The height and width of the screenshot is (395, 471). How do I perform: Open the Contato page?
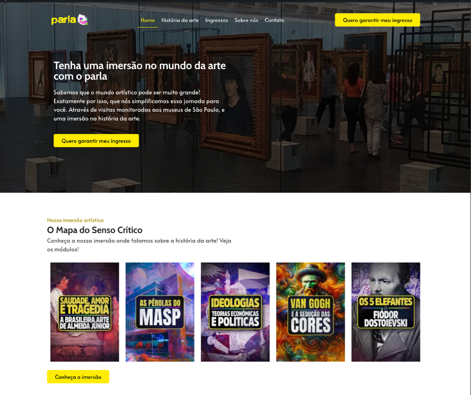click(274, 20)
